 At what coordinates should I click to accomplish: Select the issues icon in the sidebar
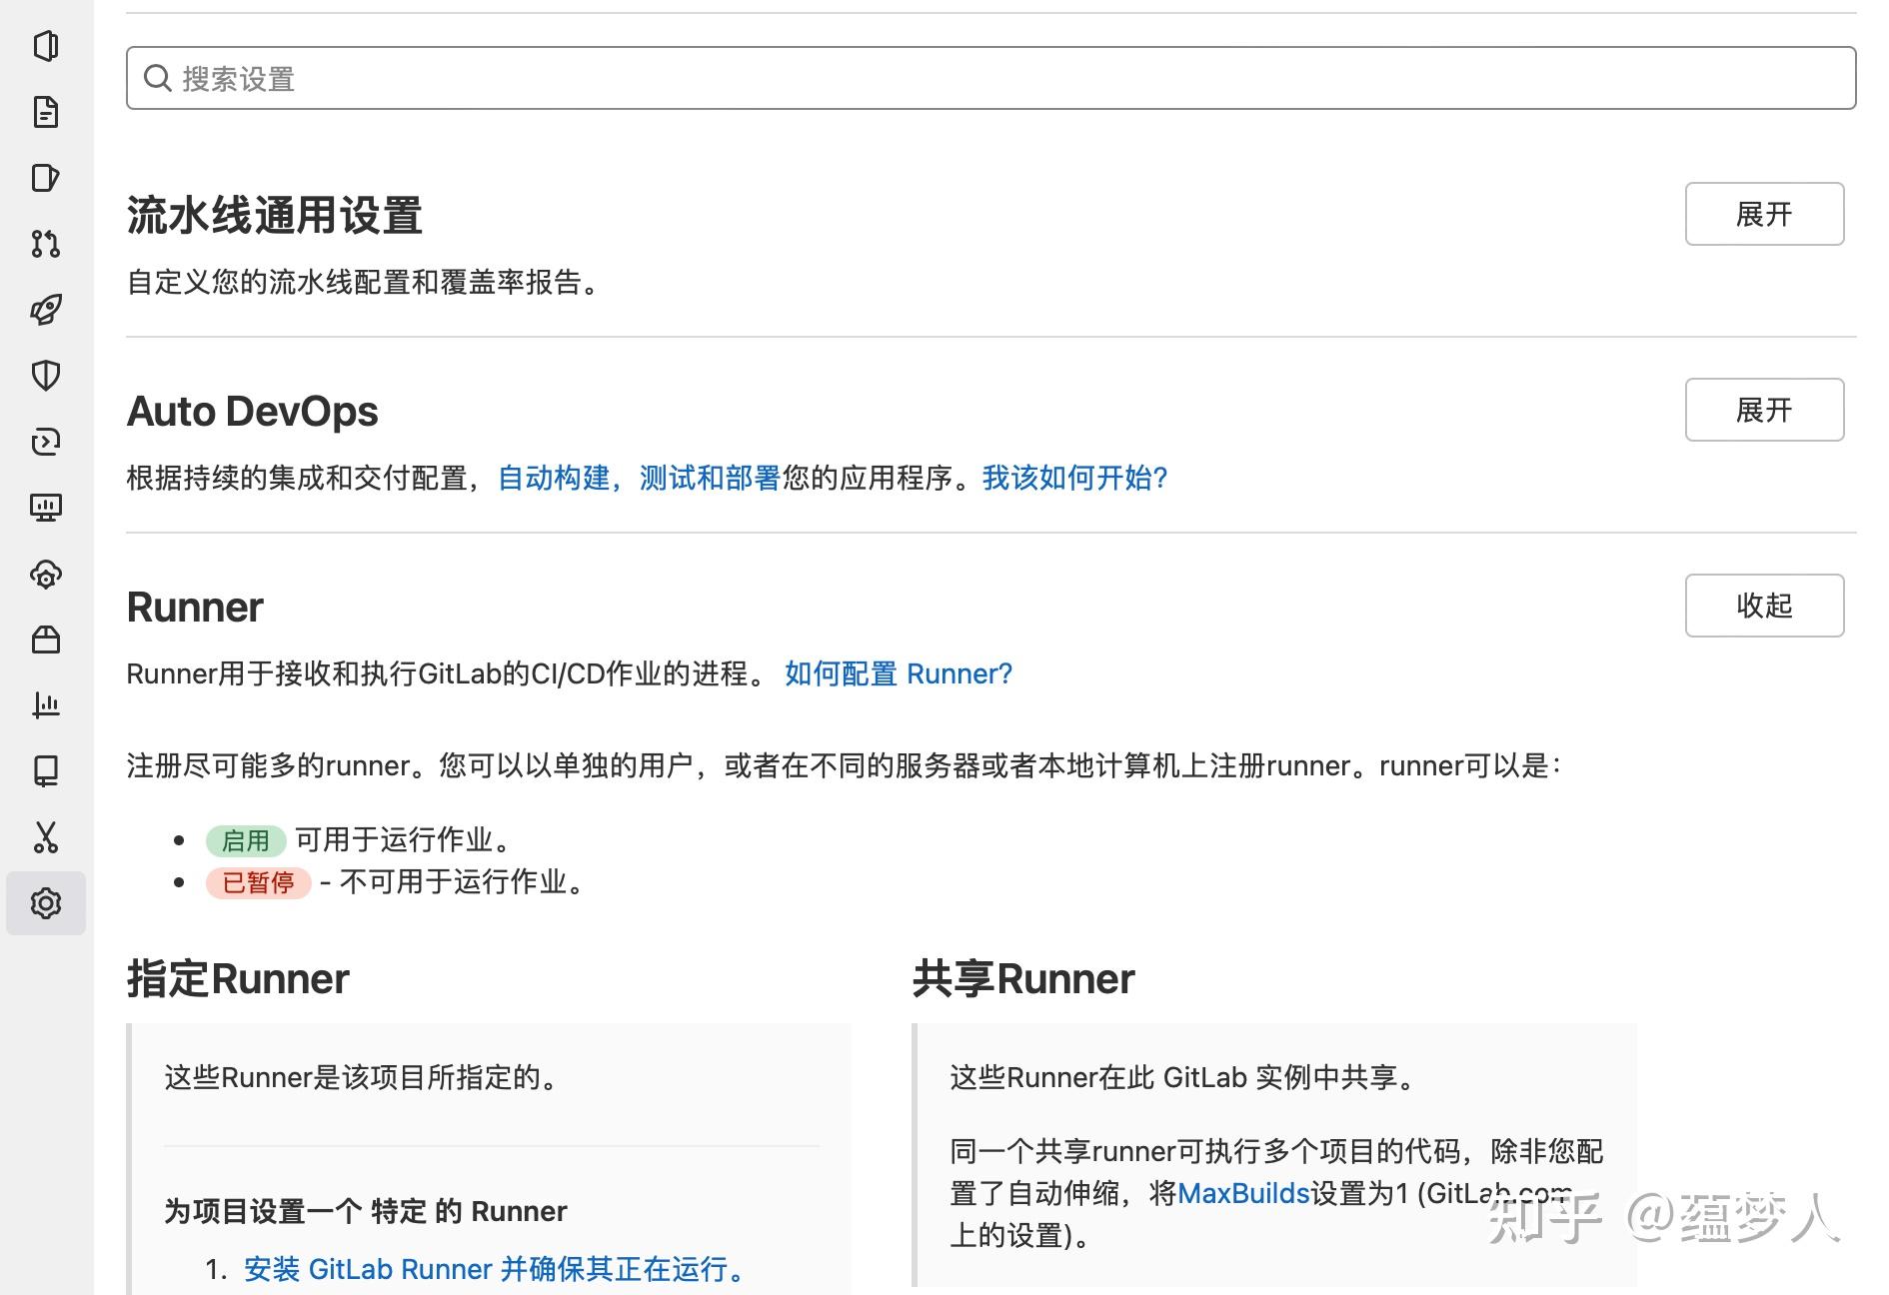[46, 179]
